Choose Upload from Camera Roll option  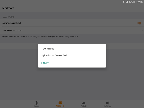(54, 55)
